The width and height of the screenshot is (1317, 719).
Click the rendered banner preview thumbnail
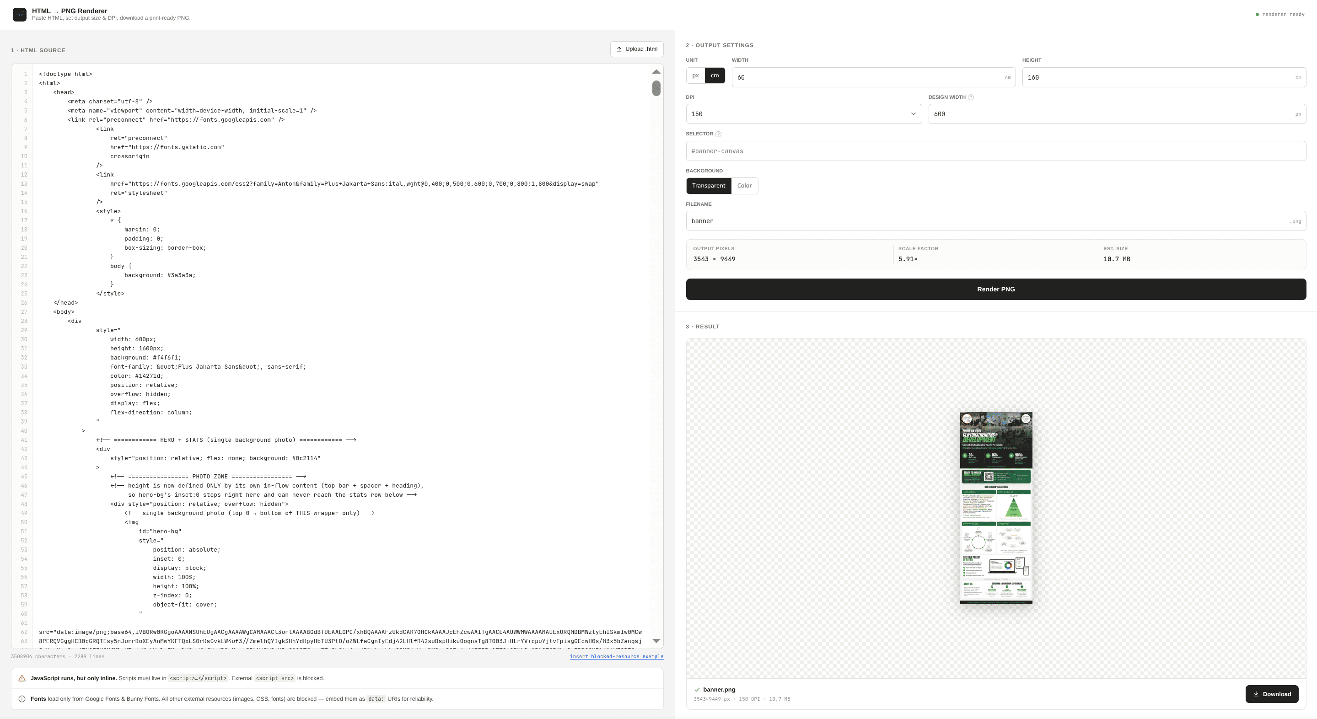[996, 509]
